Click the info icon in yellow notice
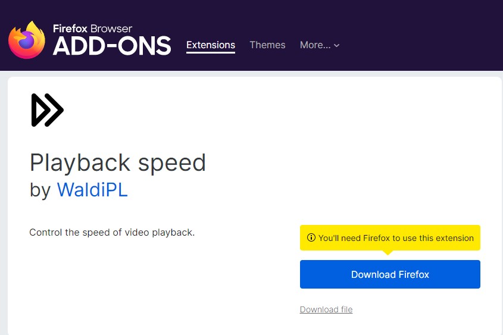 coord(311,238)
